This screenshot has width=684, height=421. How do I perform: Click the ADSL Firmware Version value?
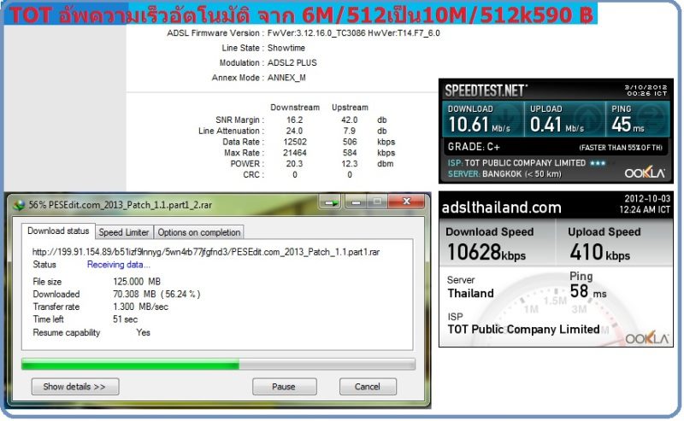point(353,33)
